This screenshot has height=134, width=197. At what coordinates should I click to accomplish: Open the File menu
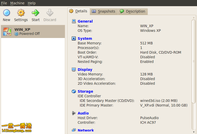4,3
